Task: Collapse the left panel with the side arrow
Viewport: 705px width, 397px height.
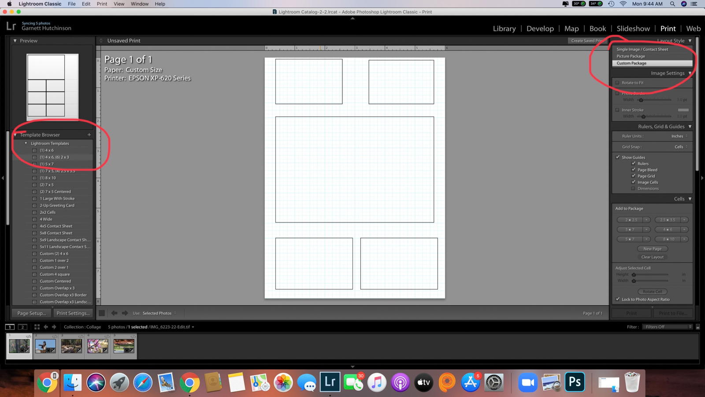Action: coord(3,178)
